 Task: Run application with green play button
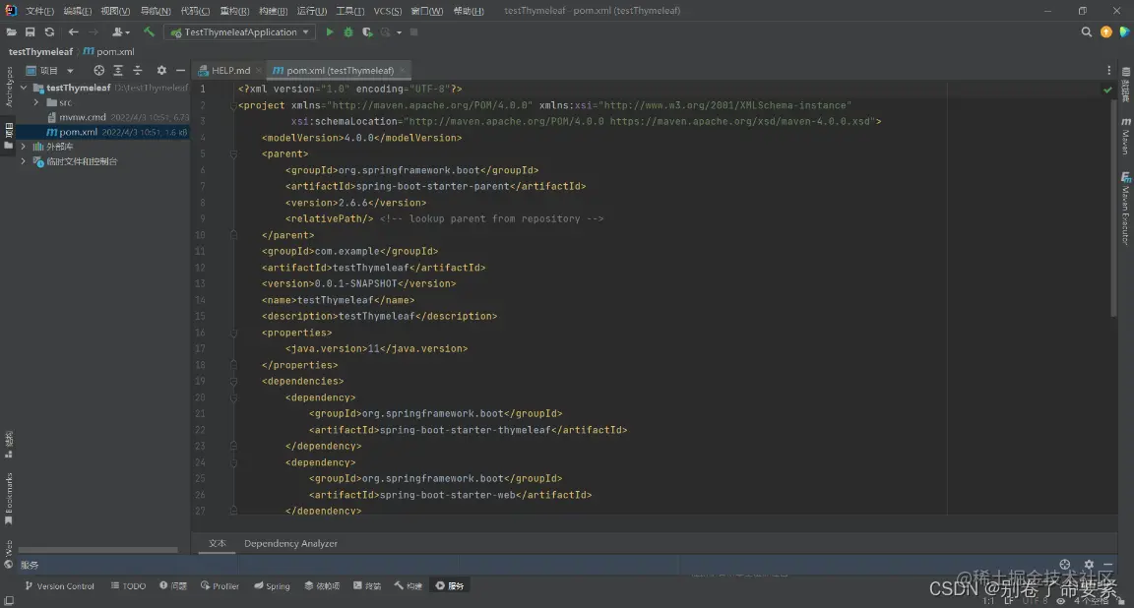(x=330, y=31)
